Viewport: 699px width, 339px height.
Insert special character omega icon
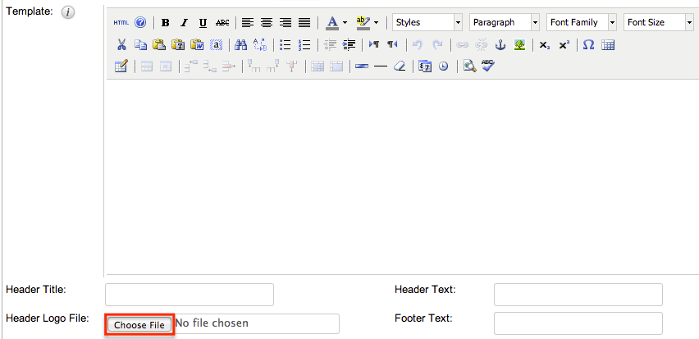[x=588, y=44]
